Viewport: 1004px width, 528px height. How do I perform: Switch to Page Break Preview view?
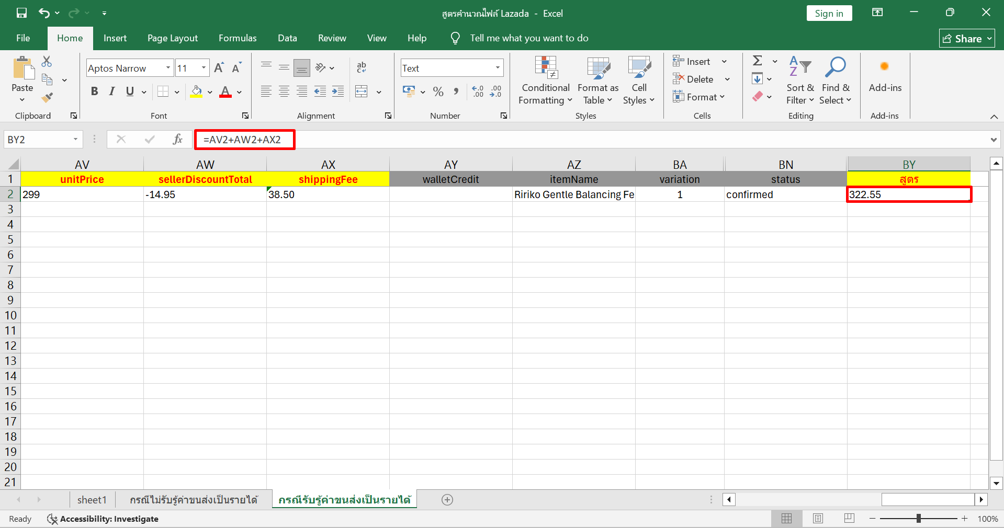(849, 518)
